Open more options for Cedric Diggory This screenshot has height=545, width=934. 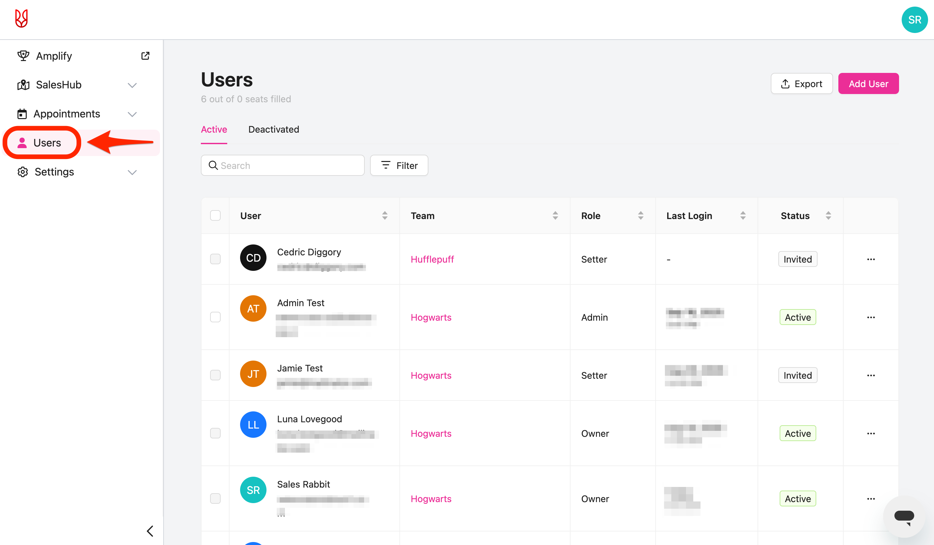[871, 259]
